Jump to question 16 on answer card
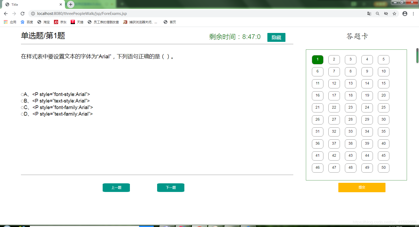 point(318,96)
